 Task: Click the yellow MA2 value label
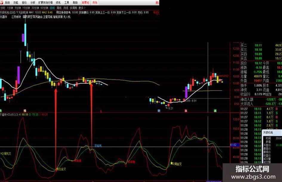tap(47, 13)
